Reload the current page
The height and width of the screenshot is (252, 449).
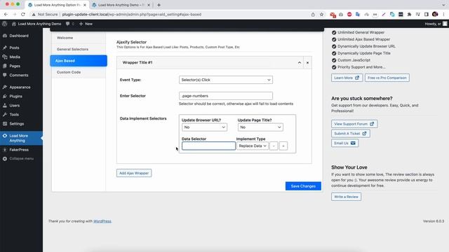tap(23, 14)
